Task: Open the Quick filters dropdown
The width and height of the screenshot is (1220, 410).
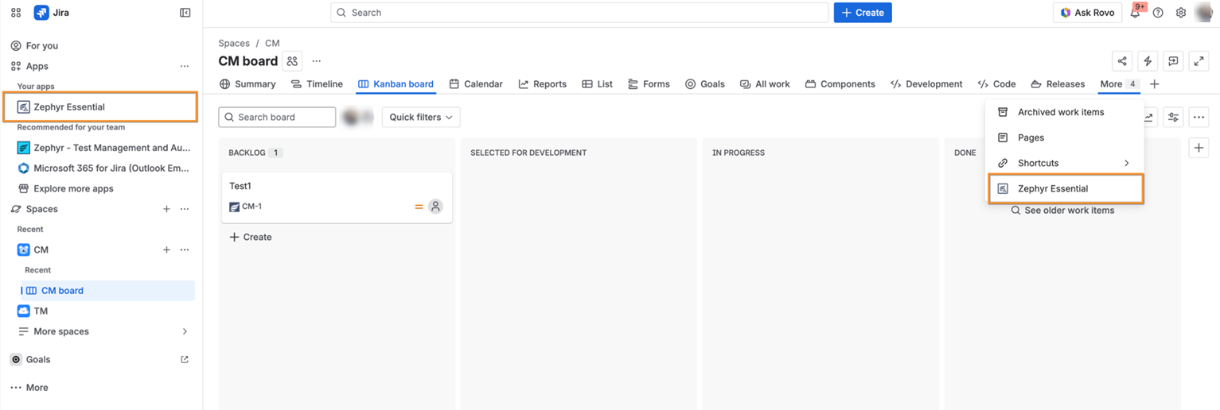Action: click(421, 117)
